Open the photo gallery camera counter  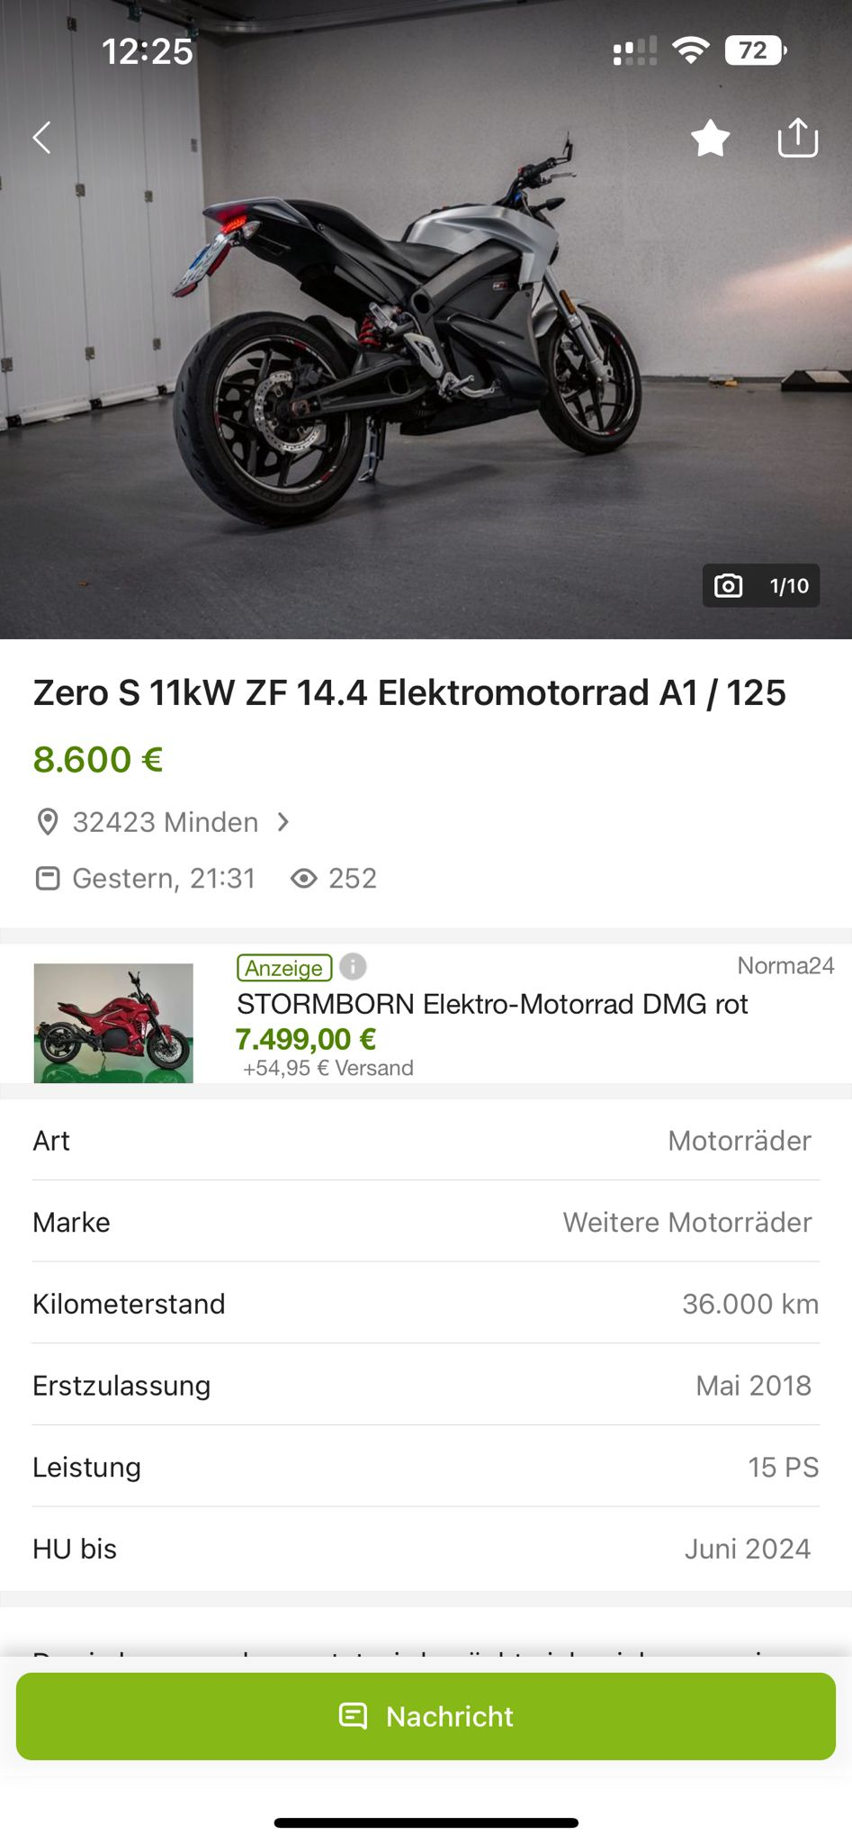[x=760, y=586]
